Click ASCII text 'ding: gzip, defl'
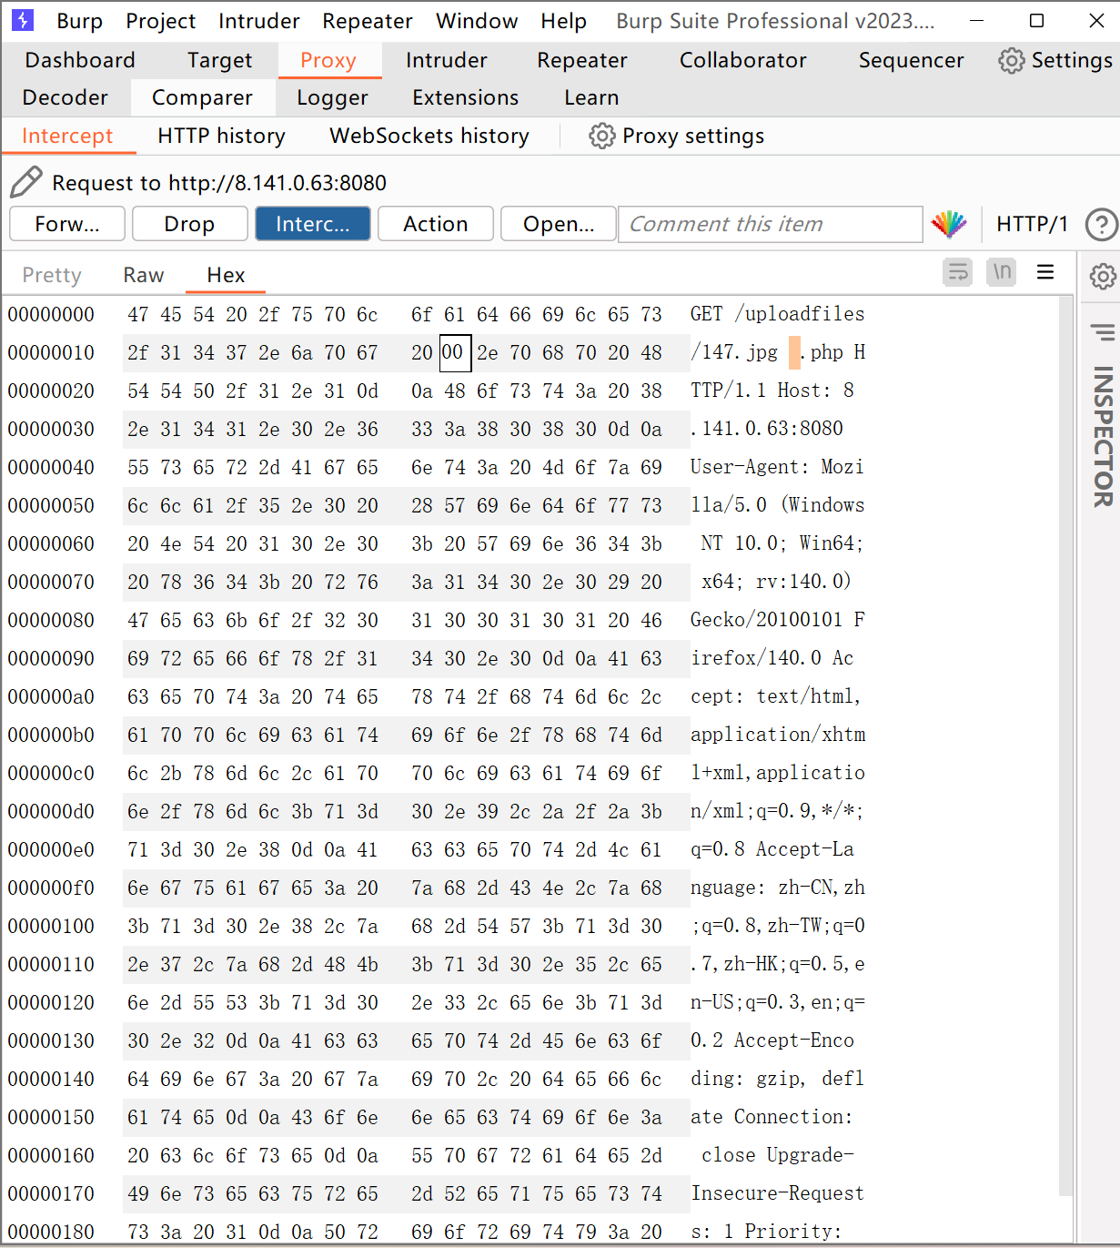Image resolution: width=1120 pixels, height=1248 pixels. [x=777, y=1079]
